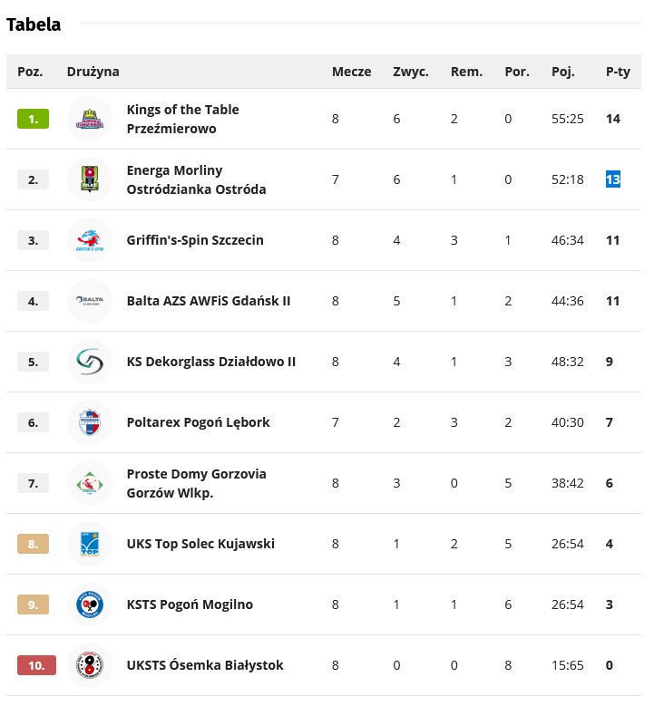Sort table by P-ty column header
Image resolution: width=654 pixels, height=706 pixels.
click(x=618, y=72)
